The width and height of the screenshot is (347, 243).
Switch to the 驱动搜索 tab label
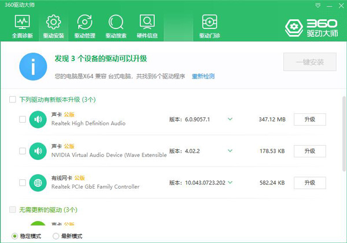pos(116,36)
